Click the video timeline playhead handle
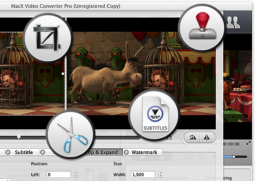Viewport: 255px width, 181px height. click(19, 137)
